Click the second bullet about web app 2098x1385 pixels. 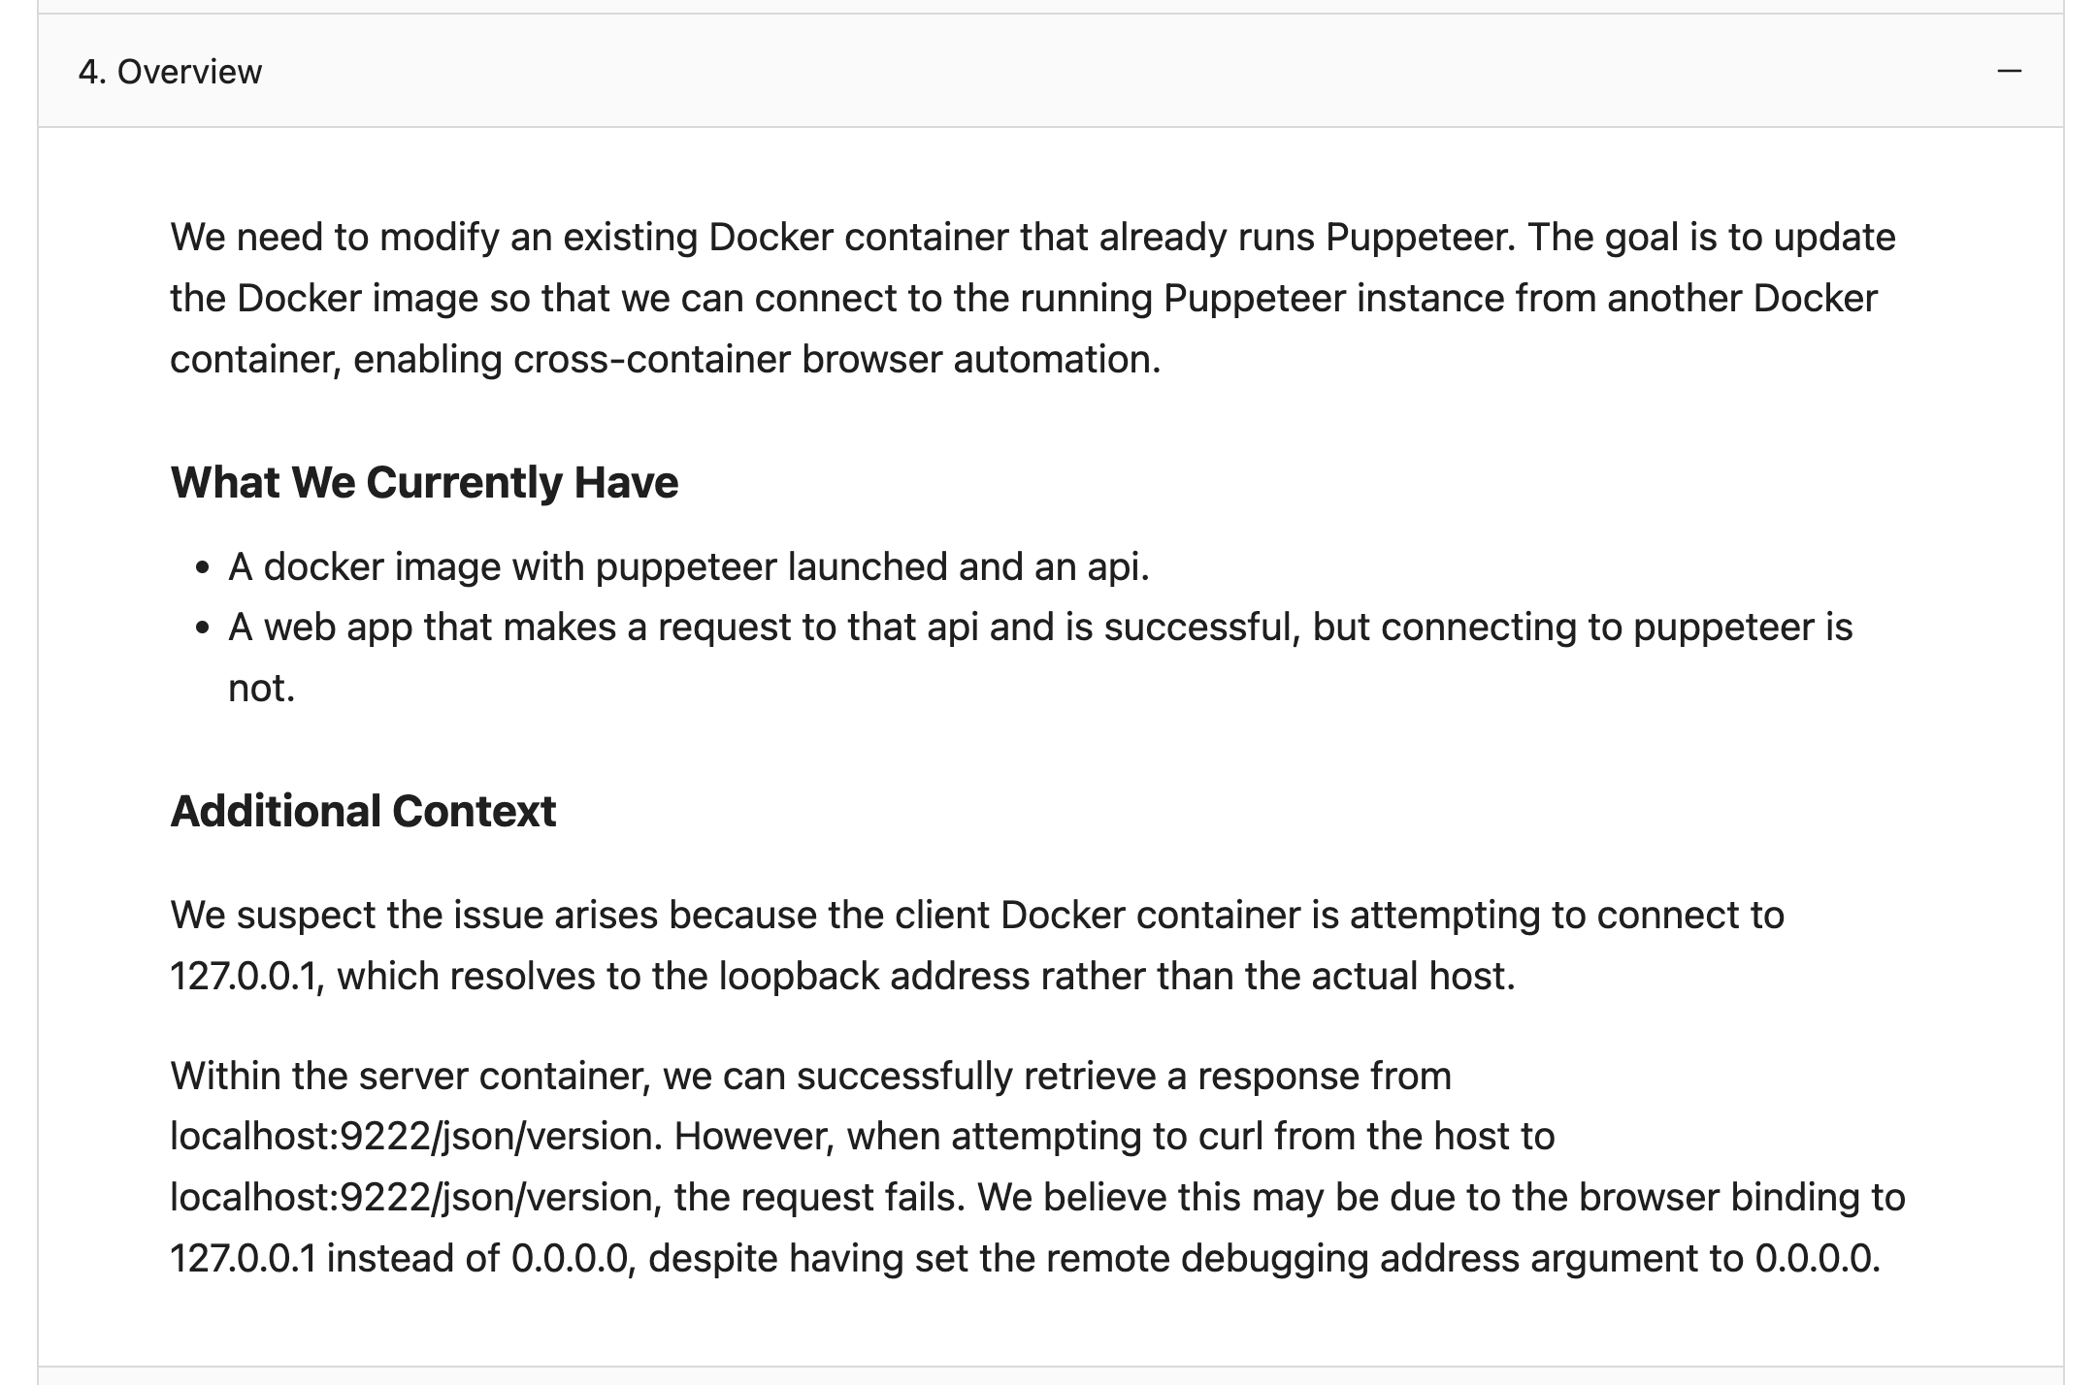[x=1039, y=628]
